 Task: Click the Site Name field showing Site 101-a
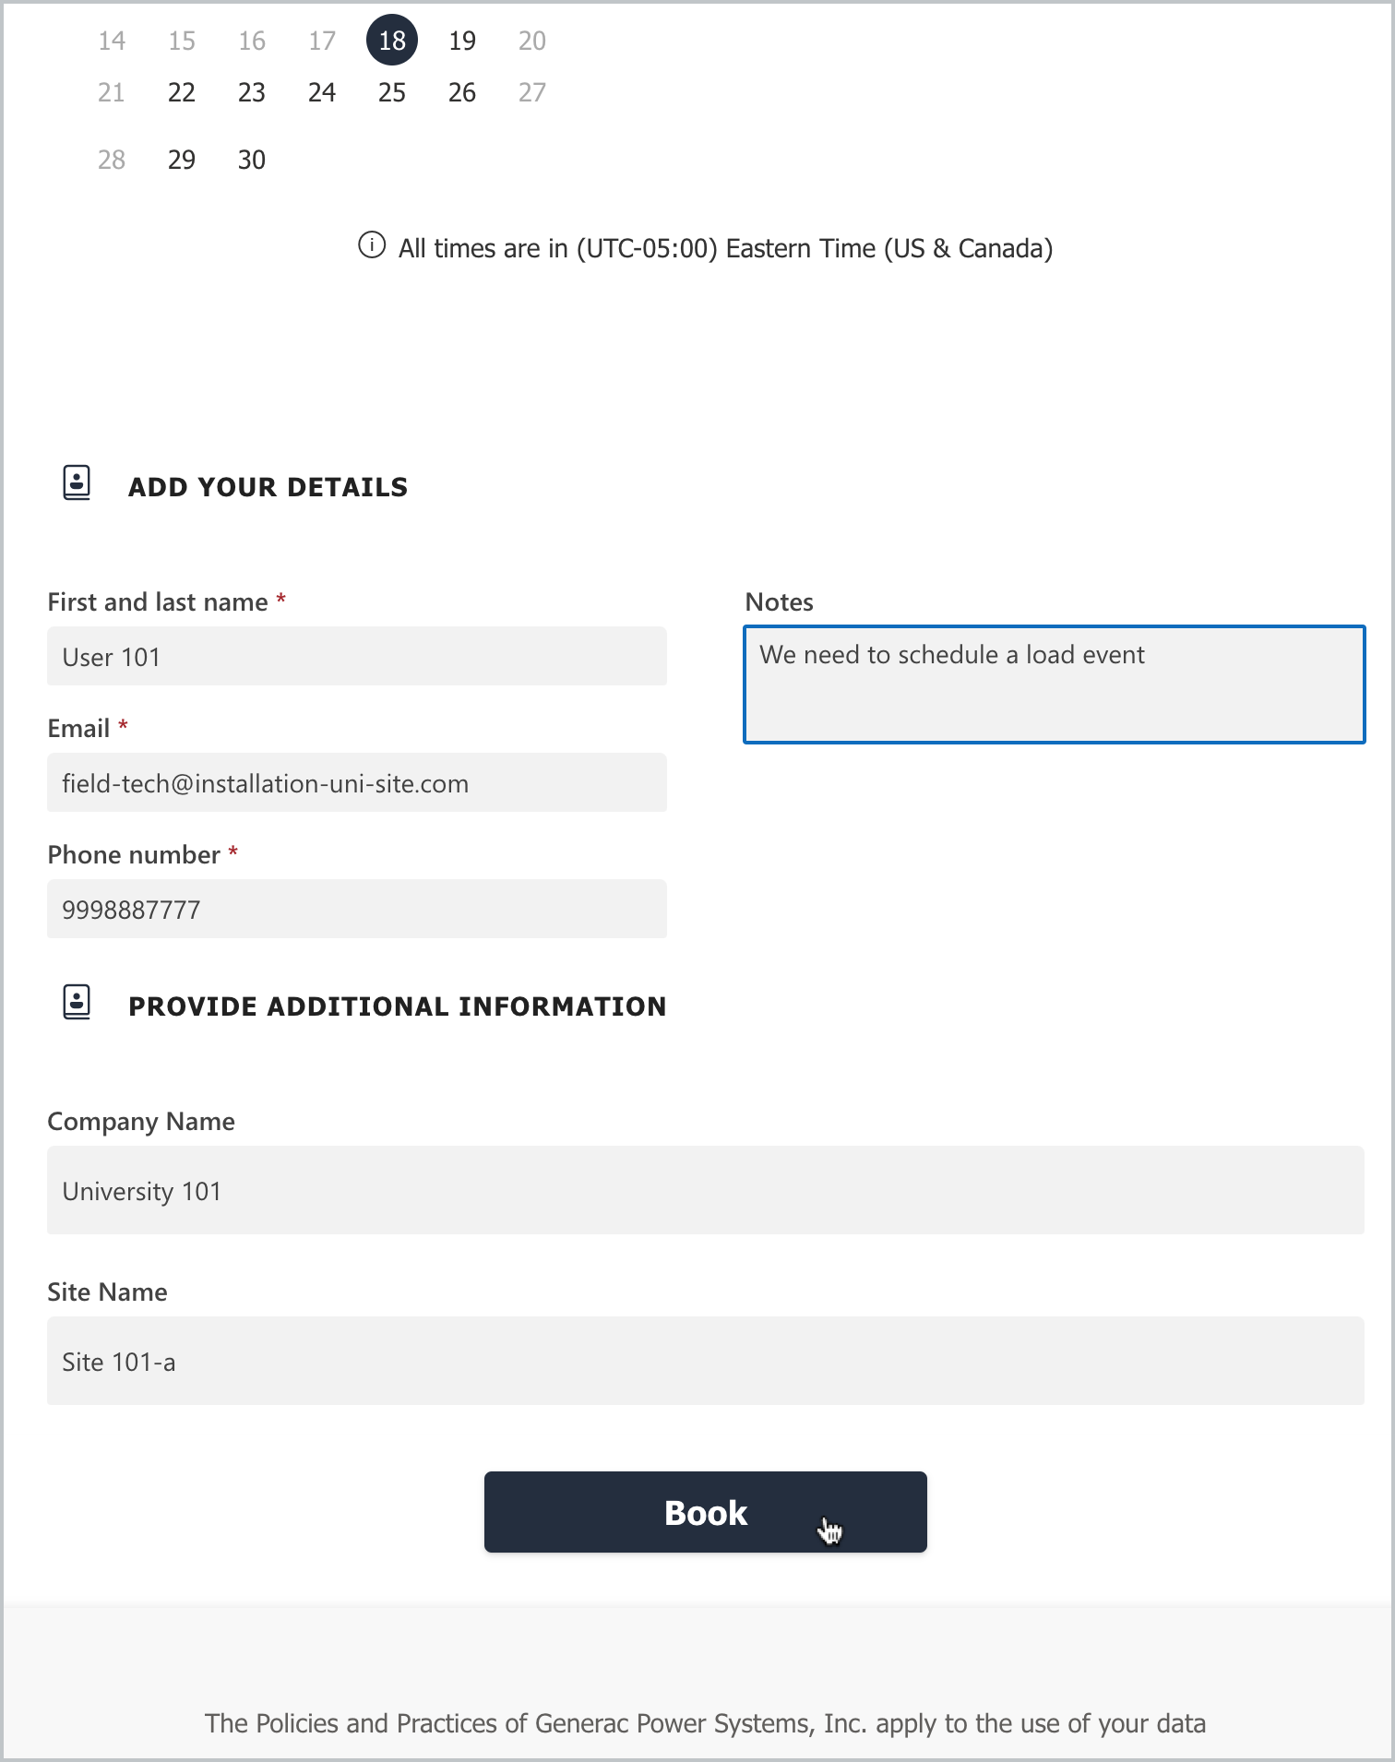click(705, 1361)
